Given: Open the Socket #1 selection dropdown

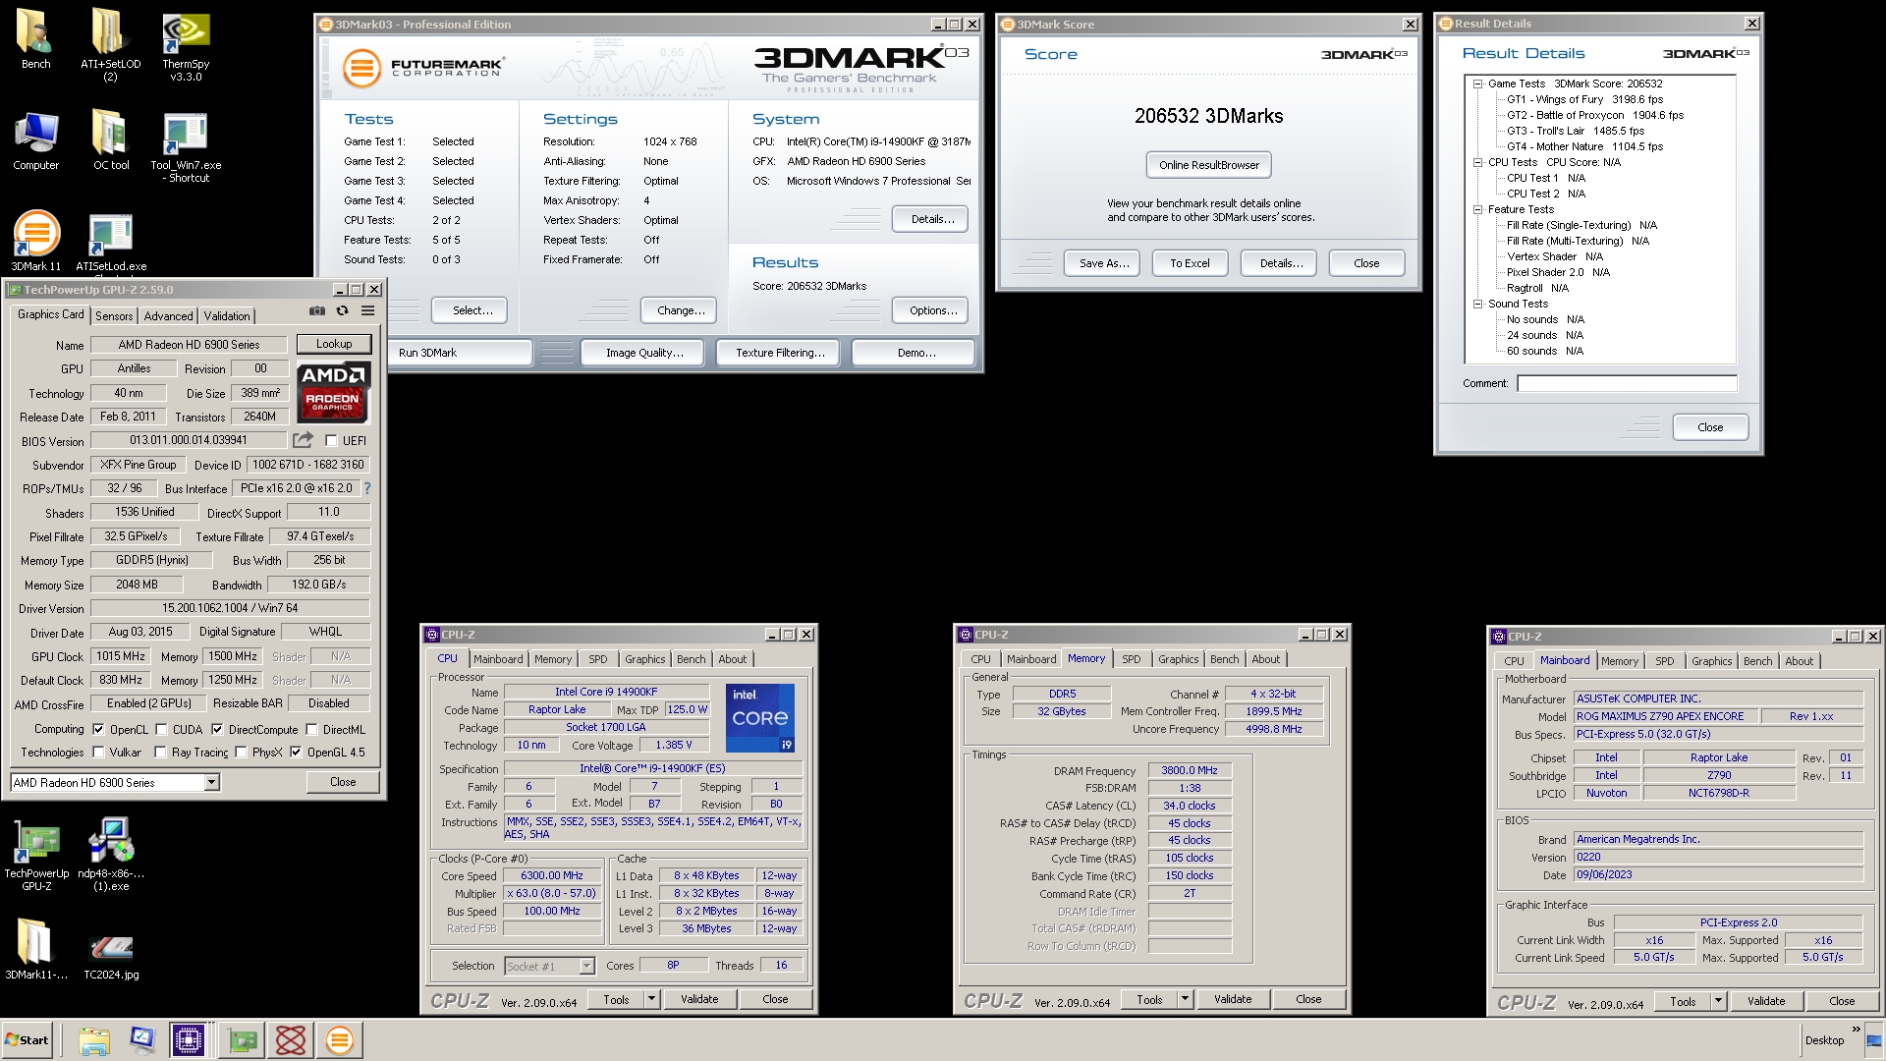Looking at the screenshot, I should pos(586,967).
